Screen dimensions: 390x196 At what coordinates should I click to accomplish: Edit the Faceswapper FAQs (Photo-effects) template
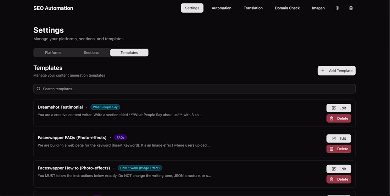tap(339, 138)
